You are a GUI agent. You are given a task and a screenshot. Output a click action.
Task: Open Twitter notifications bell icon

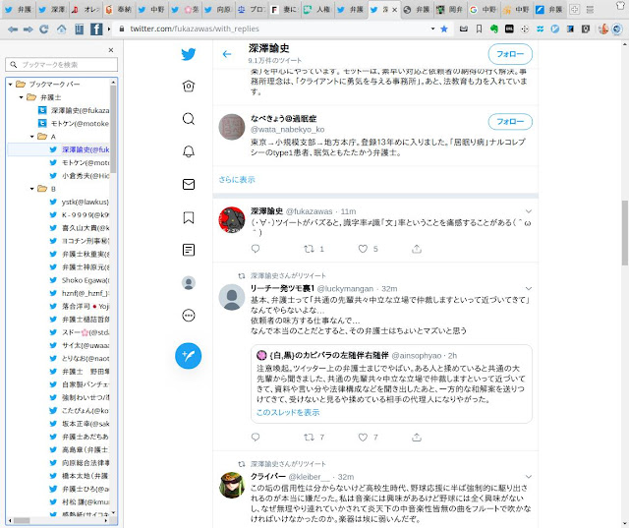coord(188,151)
